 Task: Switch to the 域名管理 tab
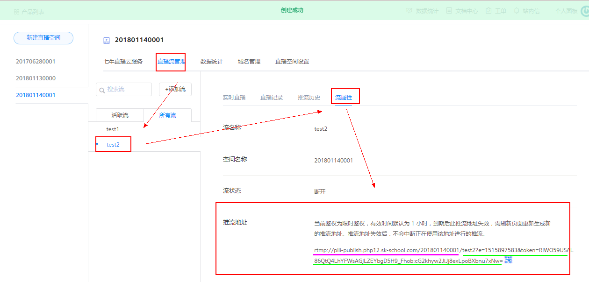[x=249, y=62]
